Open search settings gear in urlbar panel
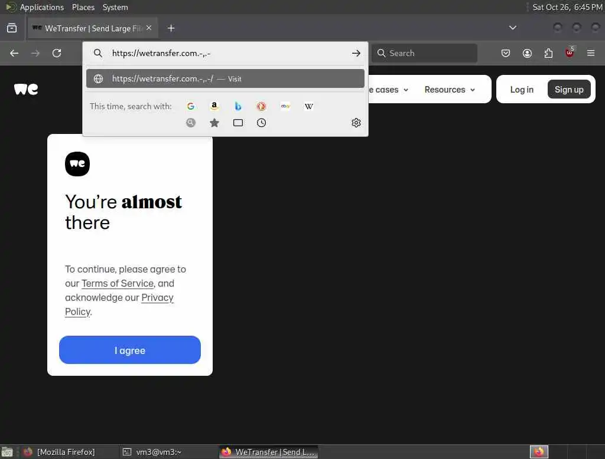The image size is (605, 459). pos(356,123)
